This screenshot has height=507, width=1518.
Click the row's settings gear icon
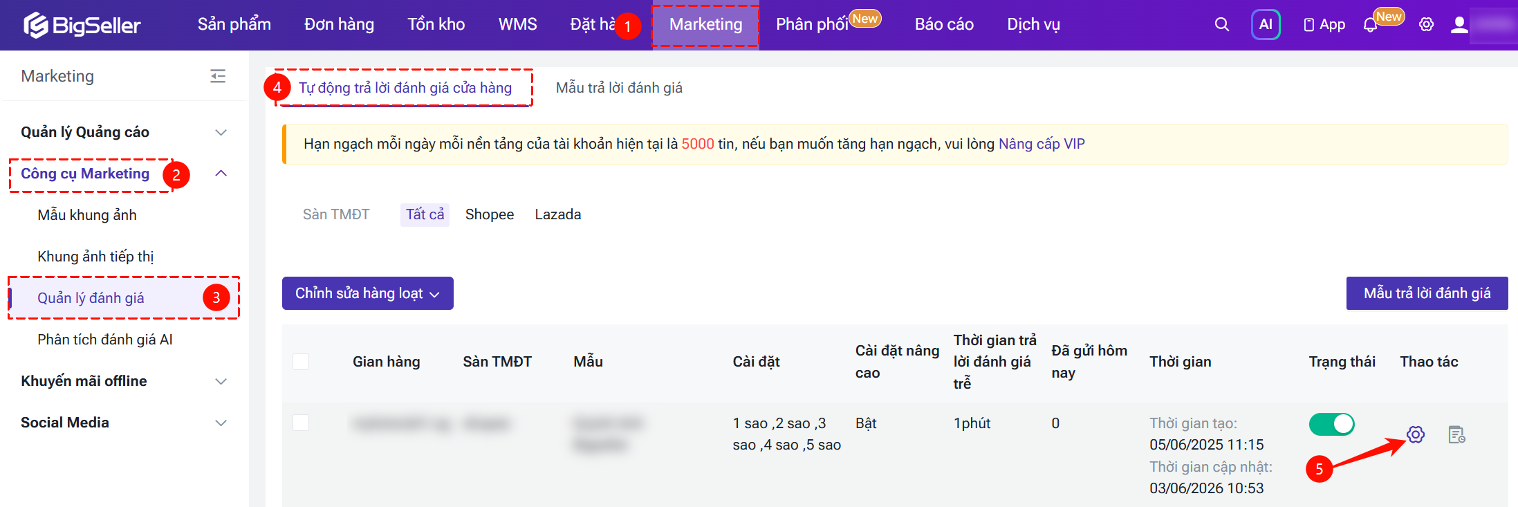pos(1416,434)
